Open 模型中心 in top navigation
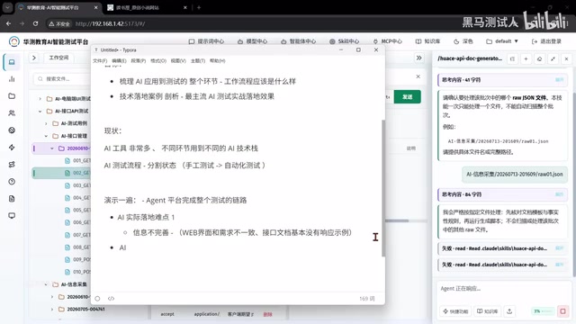This screenshot has height=324, width=576. point(252,41)
